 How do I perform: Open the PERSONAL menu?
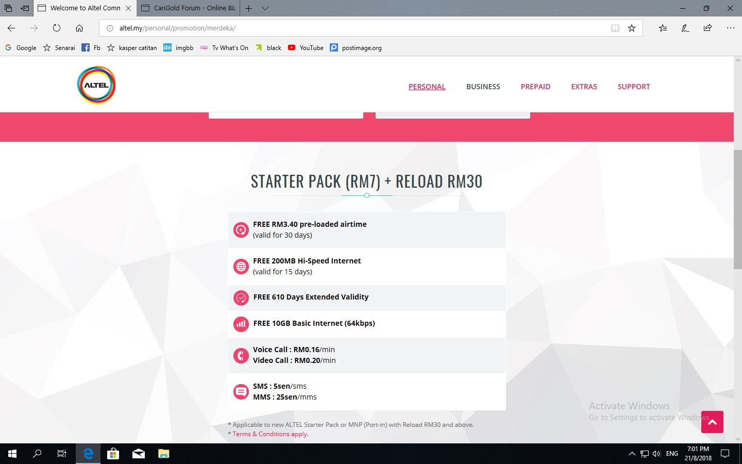pyautogui.click(x=427, y=87)
